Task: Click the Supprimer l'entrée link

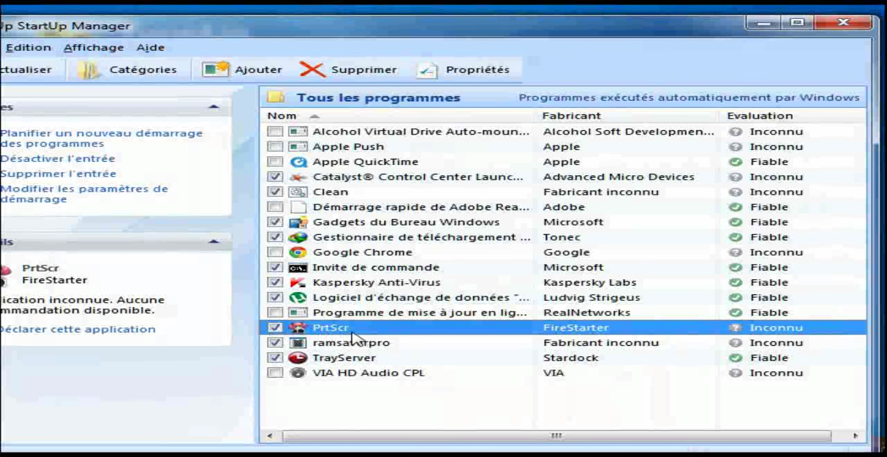Action: point(58,174)
